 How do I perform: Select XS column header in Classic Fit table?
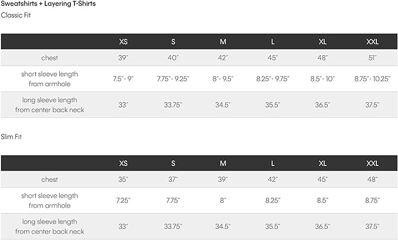click(123, 42)
